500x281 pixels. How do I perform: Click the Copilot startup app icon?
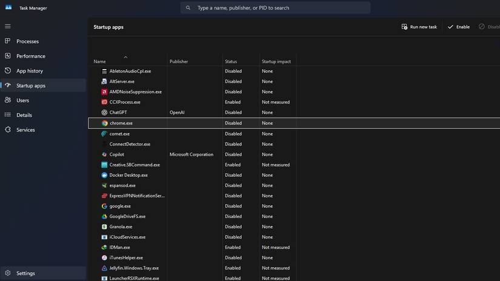point(104,154)
